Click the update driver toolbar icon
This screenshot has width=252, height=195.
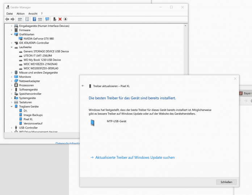[55, 19]
